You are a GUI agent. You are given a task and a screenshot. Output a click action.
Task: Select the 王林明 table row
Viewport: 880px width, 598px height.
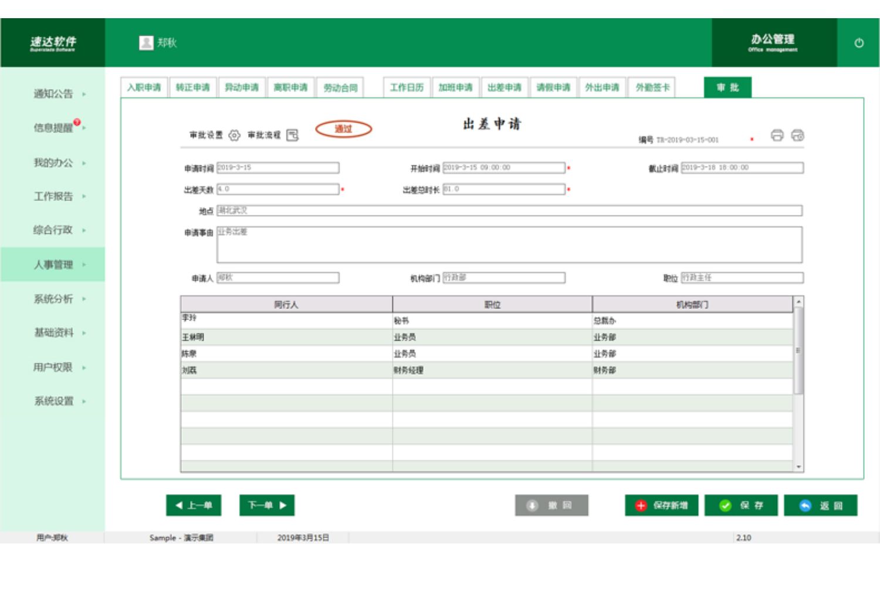[487, 337]
